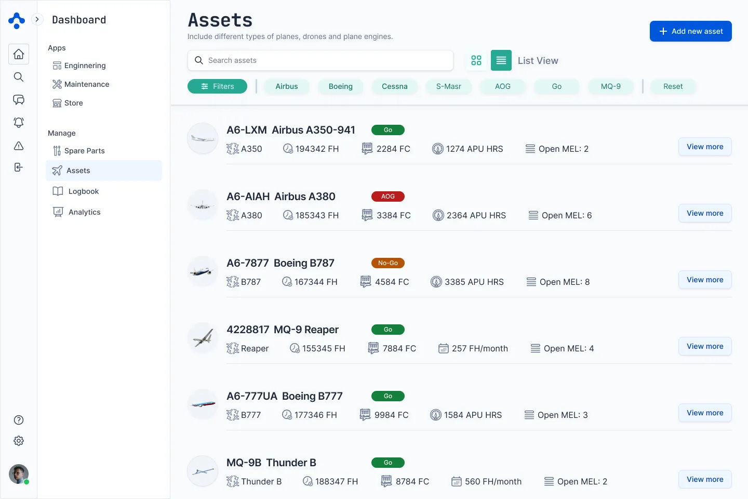The image size is (748, 499).
Task: Click the Thunder B drone thumbnail
Action: [x=203, y=471]
